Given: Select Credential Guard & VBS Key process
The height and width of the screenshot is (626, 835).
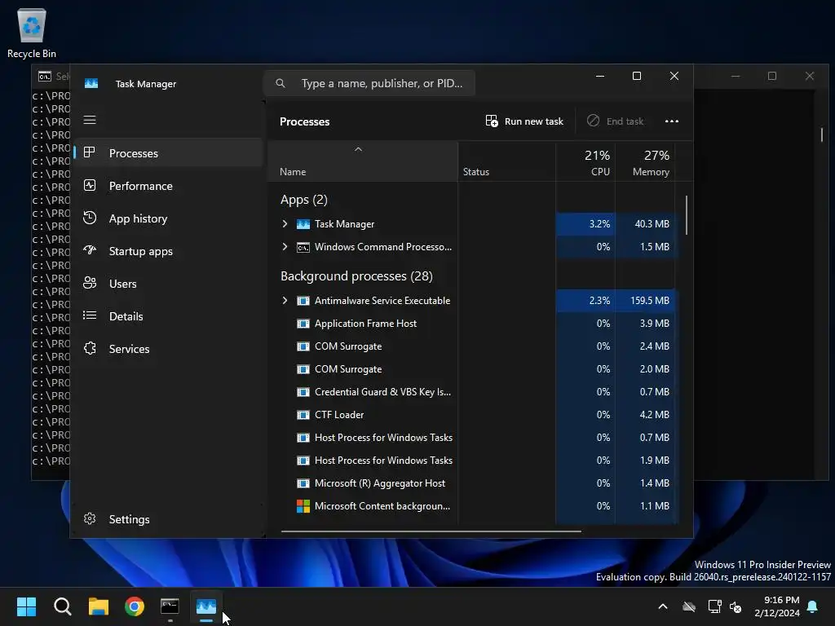Looking at the screenshot, I should [x=474, y=392].
